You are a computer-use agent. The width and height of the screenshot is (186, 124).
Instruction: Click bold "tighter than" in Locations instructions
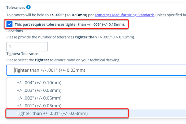coord(86,37)
